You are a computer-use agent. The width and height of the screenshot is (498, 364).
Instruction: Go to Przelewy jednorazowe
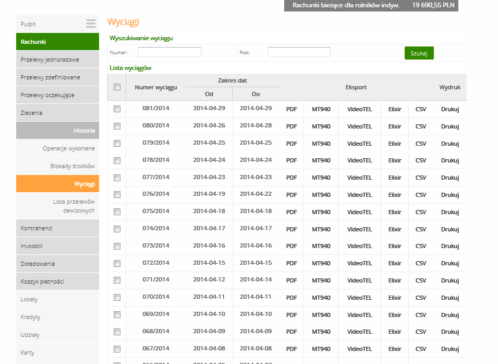pos(57,60)
